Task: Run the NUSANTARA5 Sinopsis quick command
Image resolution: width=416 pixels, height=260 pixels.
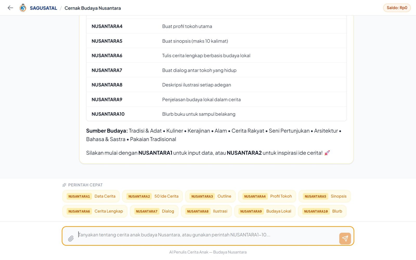Action: (x=325, y=196)
